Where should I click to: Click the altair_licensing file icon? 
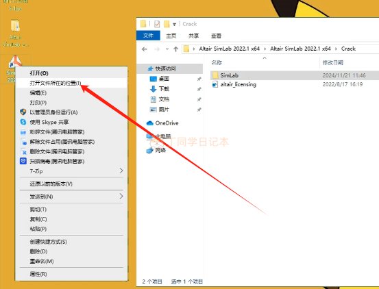[x=215, y=84]
